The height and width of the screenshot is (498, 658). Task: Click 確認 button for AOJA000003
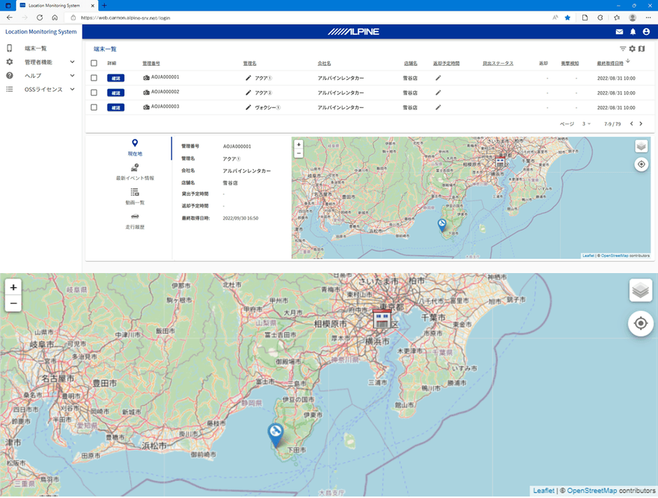[x=115, y=107]
